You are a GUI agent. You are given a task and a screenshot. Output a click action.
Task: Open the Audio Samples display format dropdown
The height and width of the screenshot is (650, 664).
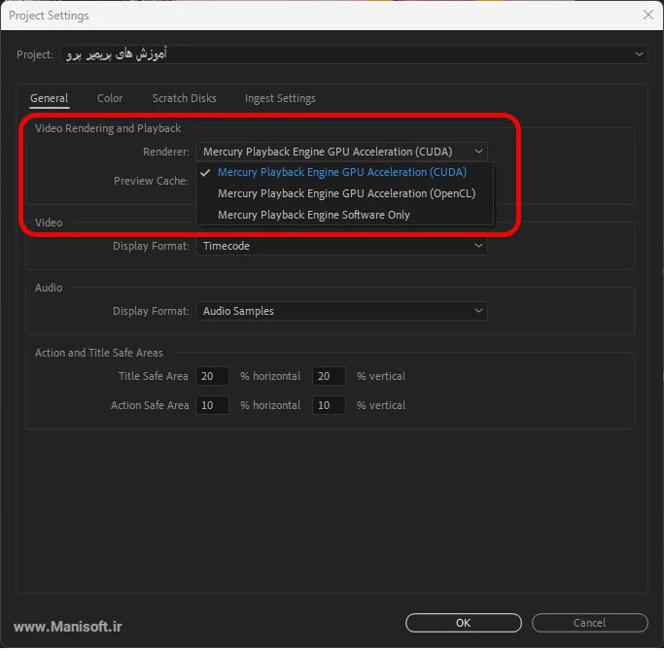point(341,312)
